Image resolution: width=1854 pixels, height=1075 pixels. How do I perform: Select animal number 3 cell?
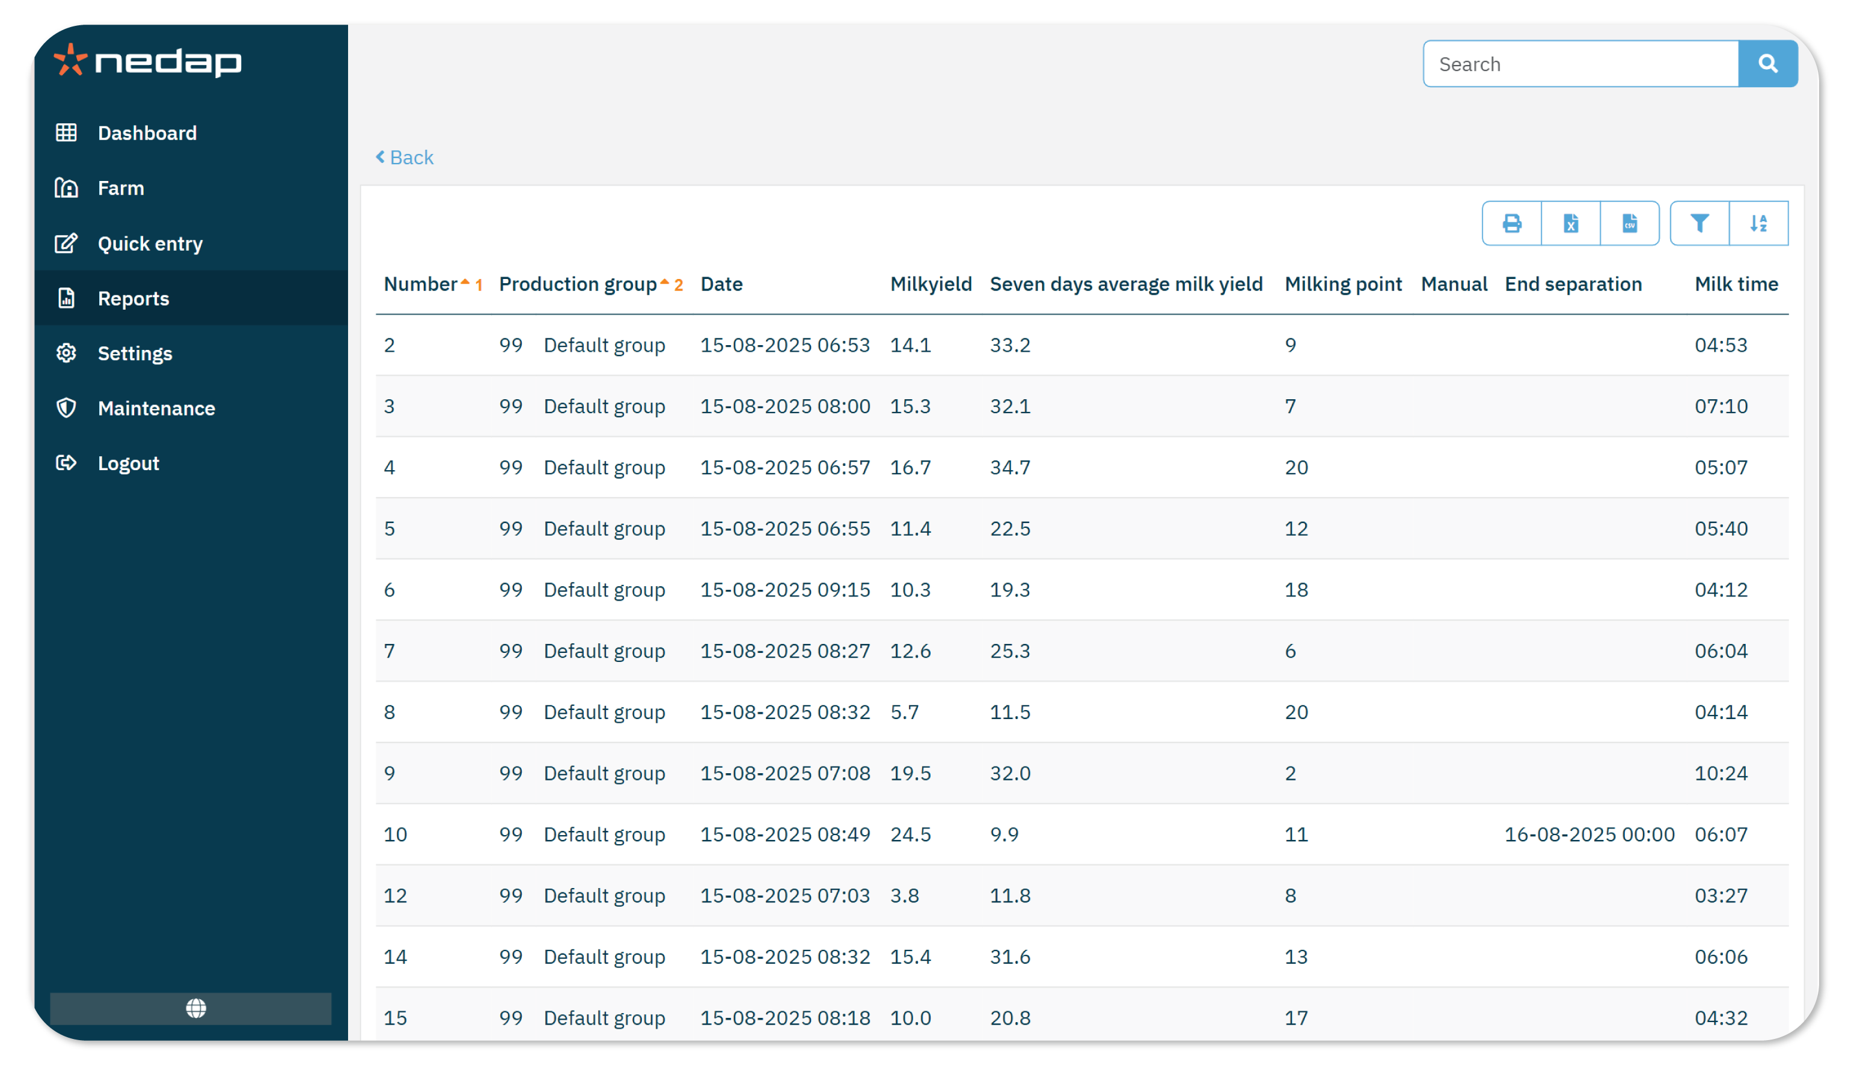tap(389, 406)
